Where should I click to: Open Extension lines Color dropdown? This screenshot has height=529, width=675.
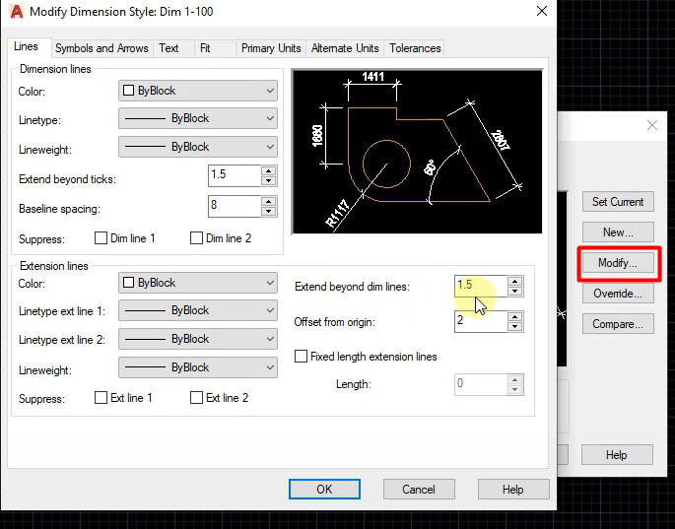coord(198,283)
